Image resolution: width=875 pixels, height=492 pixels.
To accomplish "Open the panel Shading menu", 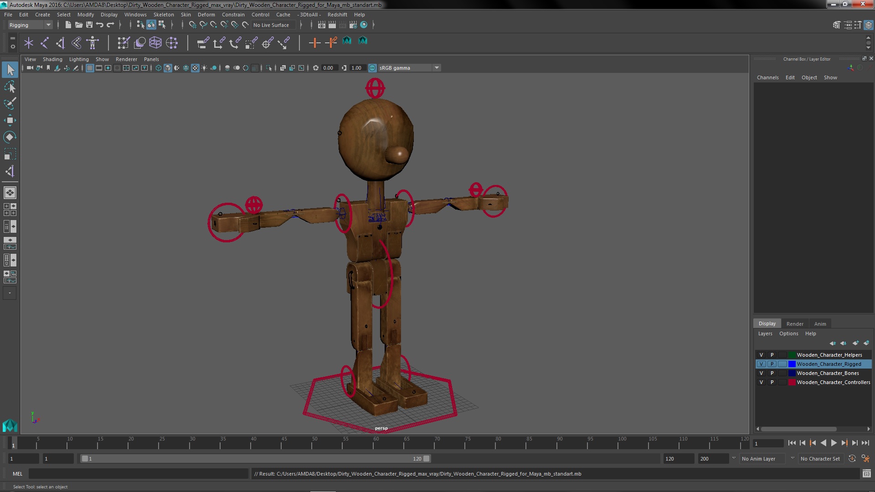I will coord(52,59).
